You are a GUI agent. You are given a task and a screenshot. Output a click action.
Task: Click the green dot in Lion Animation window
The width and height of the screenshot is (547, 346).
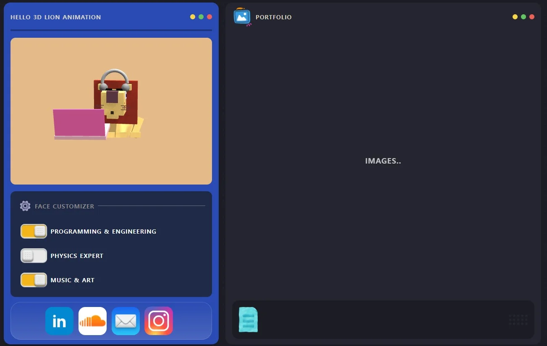[201, 17]
